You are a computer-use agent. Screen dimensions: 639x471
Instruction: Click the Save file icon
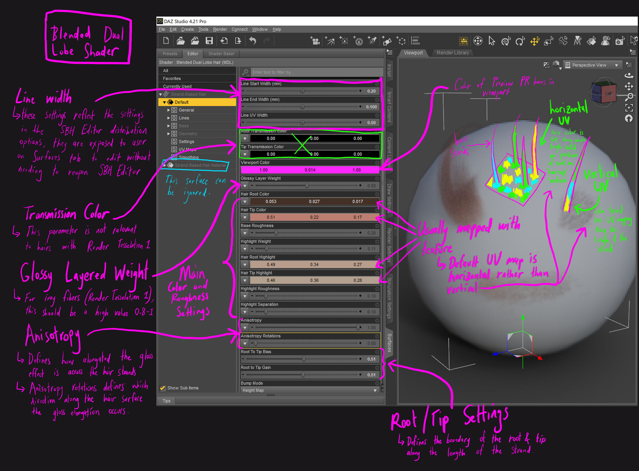tap(209, 41)
